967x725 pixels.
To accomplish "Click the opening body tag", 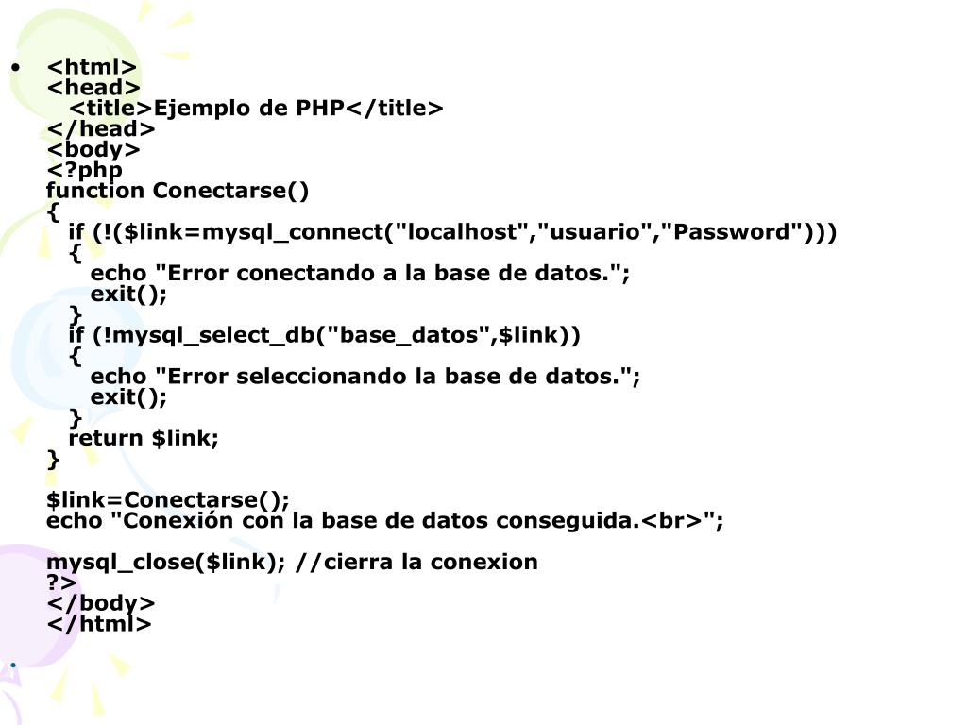I will click(x=93, y=150).
